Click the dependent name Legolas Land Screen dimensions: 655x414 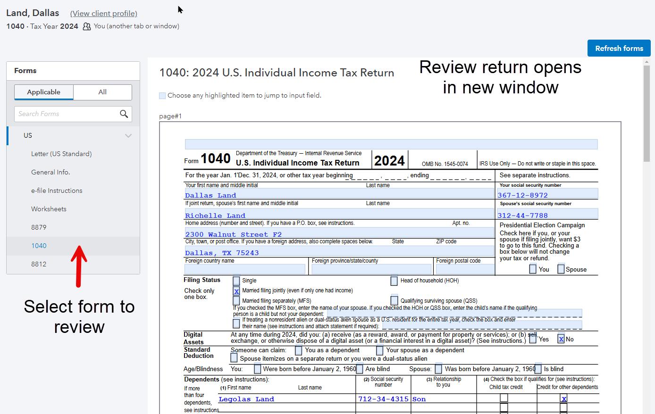click(246, 399)
